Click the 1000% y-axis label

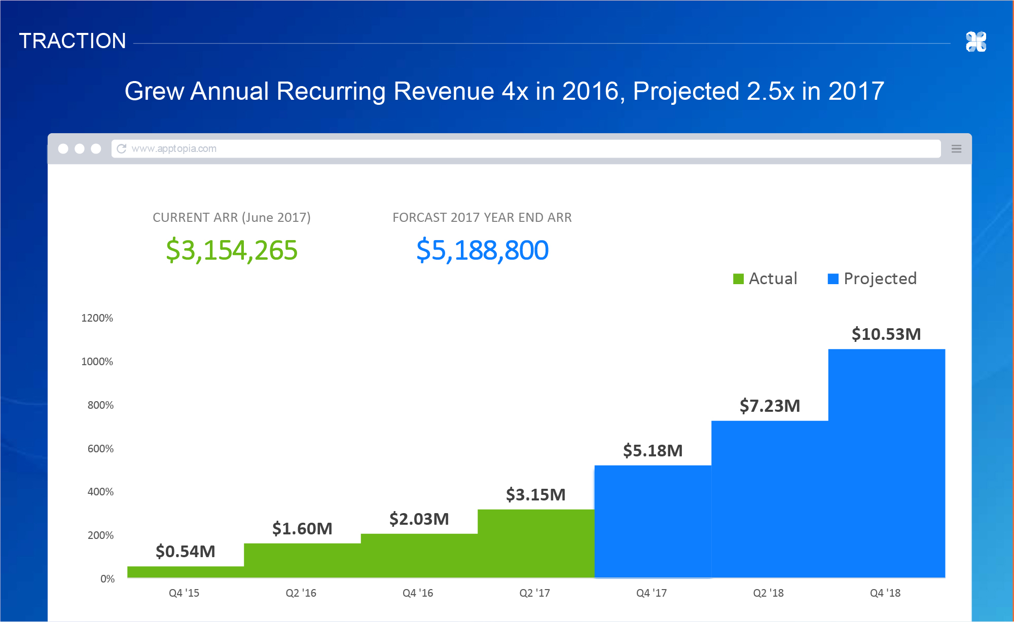[97, 362]
